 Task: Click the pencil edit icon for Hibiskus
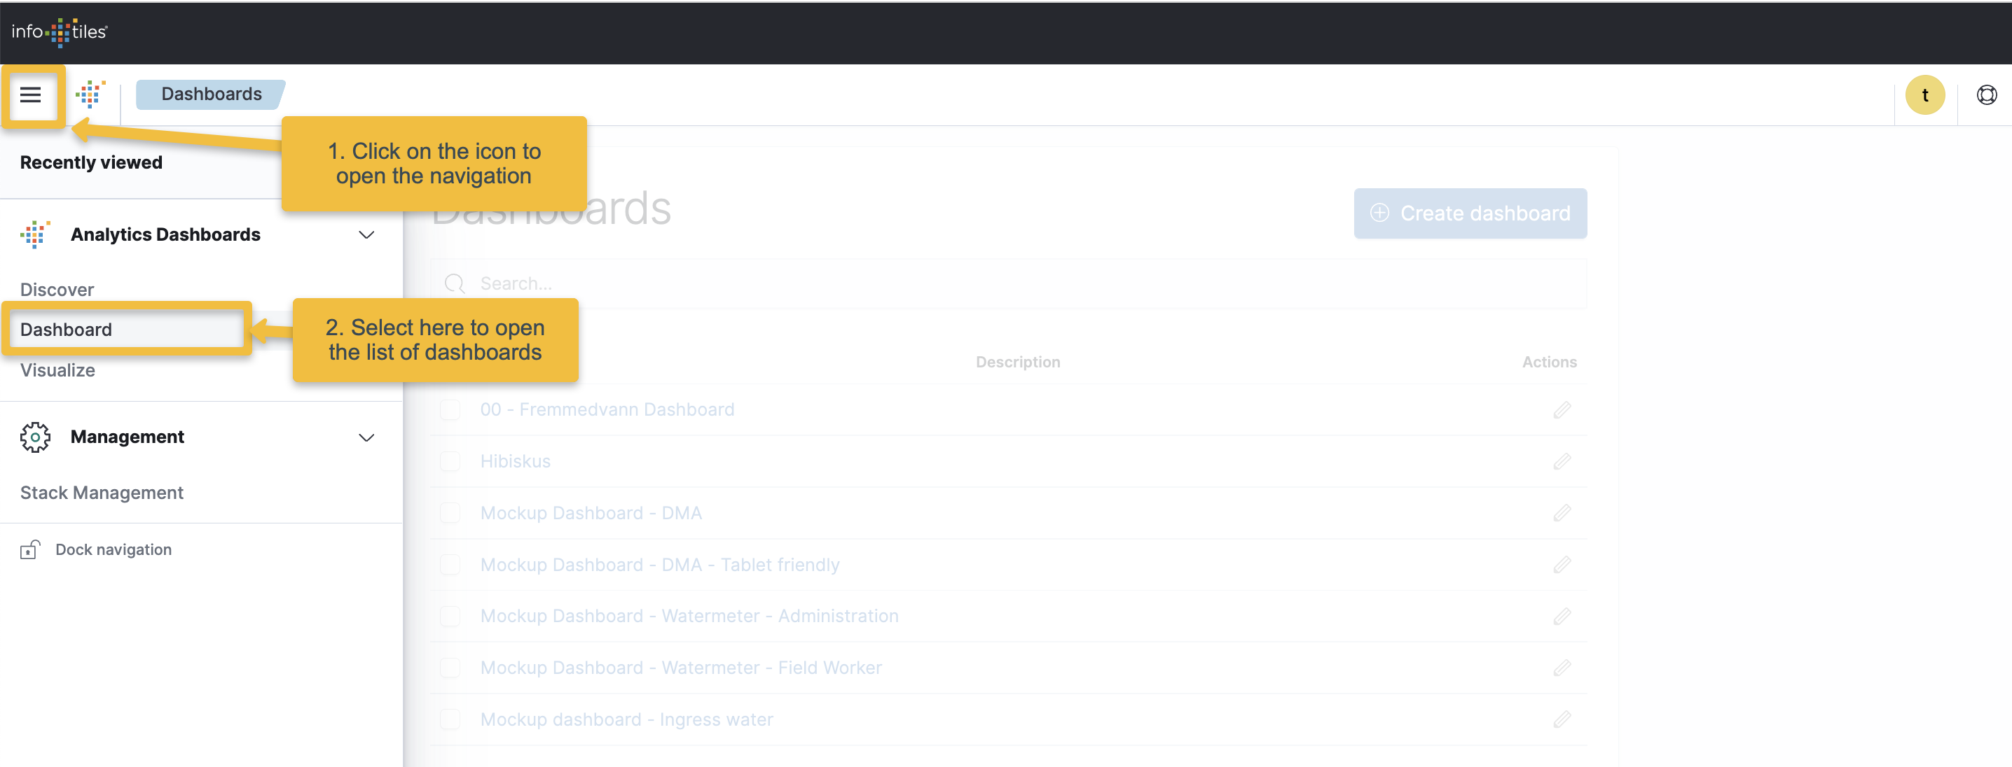click(x=1562, y=461)
